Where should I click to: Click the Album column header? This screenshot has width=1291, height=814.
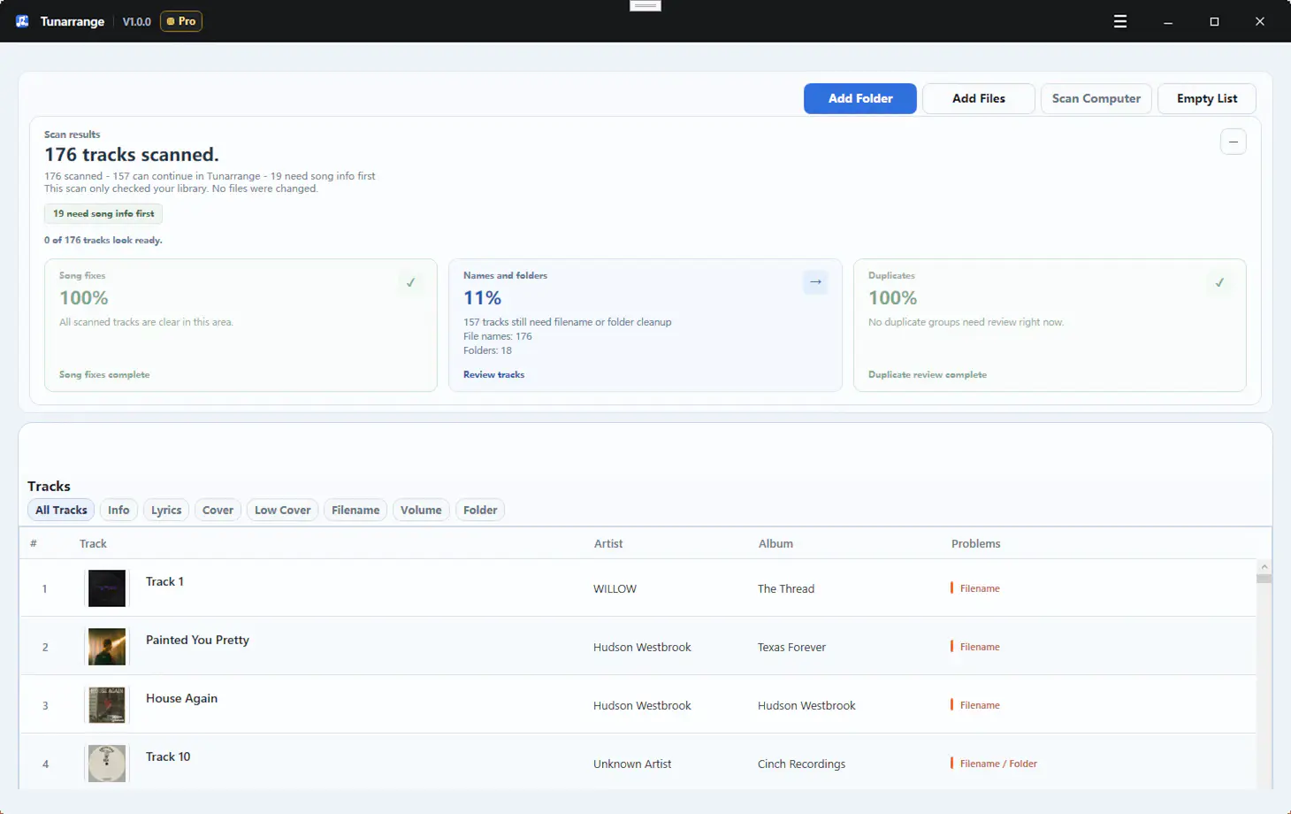[775, 543]
